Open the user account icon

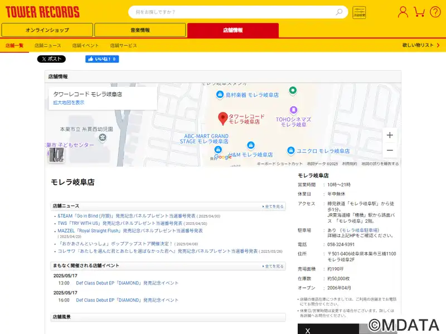pyautogui.click(x=403, y=12)
